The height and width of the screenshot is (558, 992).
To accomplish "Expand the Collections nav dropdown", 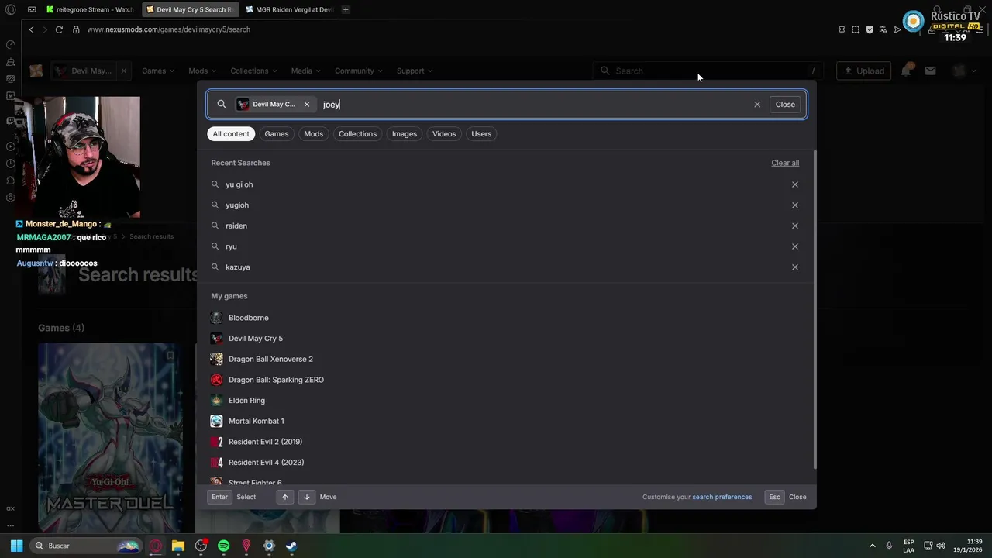I will tap(253, 71).
